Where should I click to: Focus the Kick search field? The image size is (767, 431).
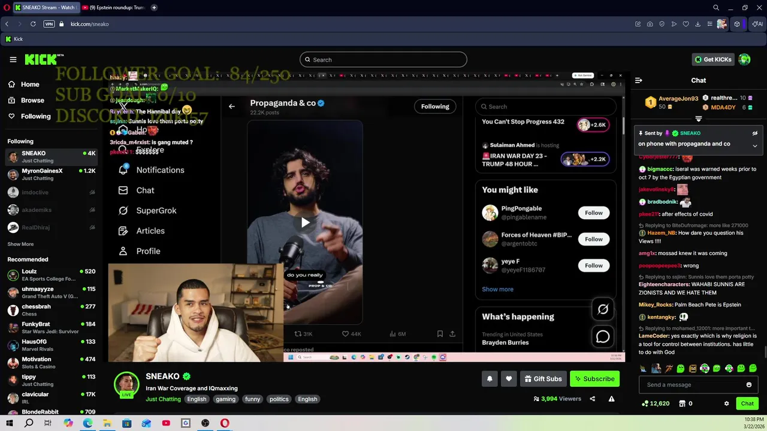tap(383, 59)
